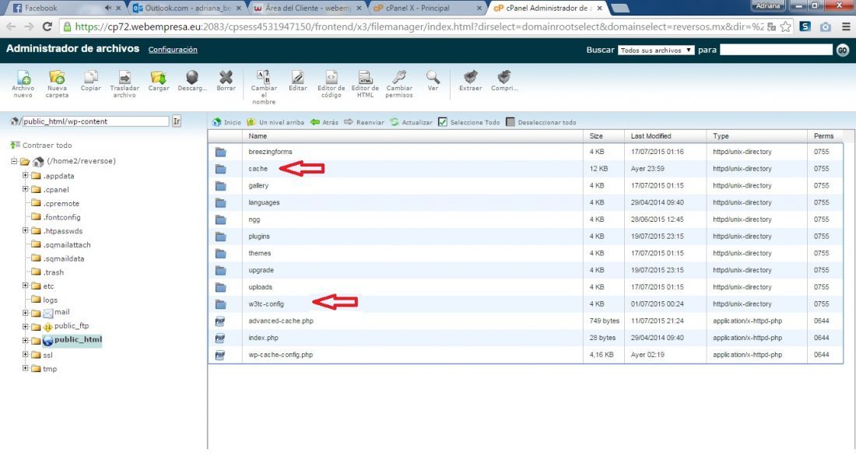Select the plugins folder row
This screenshot has width=856, height=456.
pyautogui.click(x=526, y=237)
